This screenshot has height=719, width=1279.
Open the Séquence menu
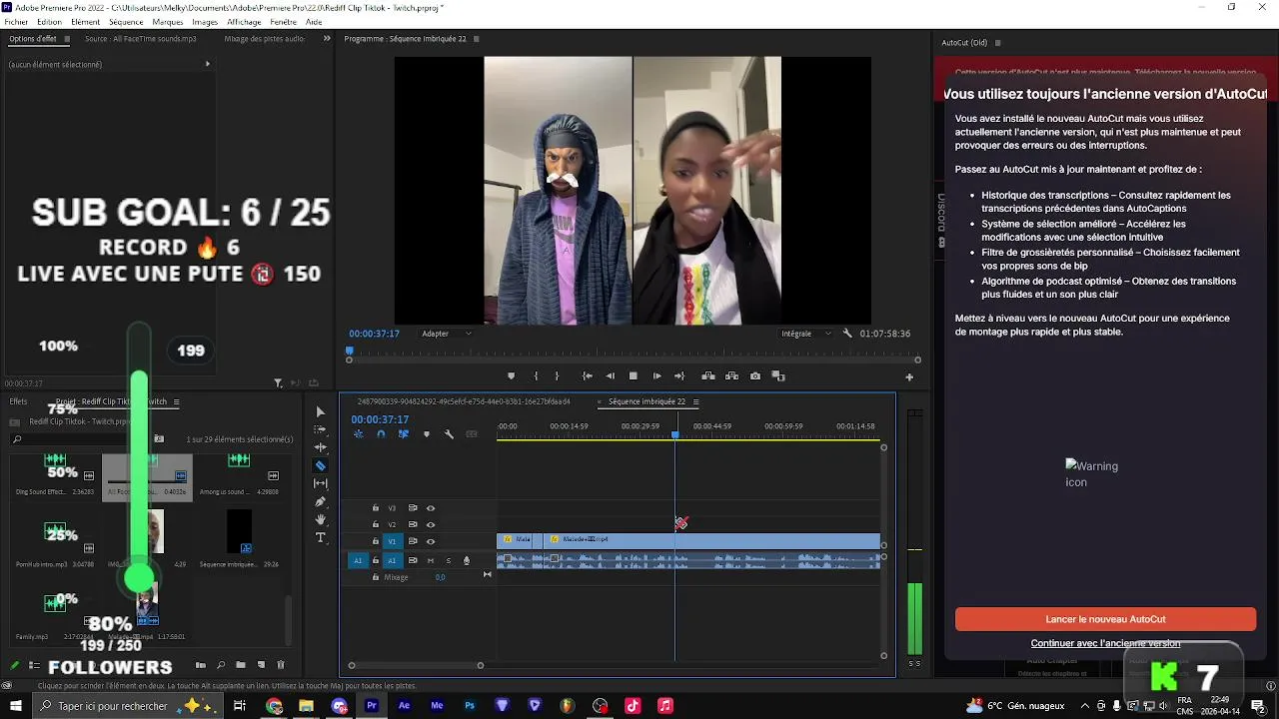pos(126,21)
